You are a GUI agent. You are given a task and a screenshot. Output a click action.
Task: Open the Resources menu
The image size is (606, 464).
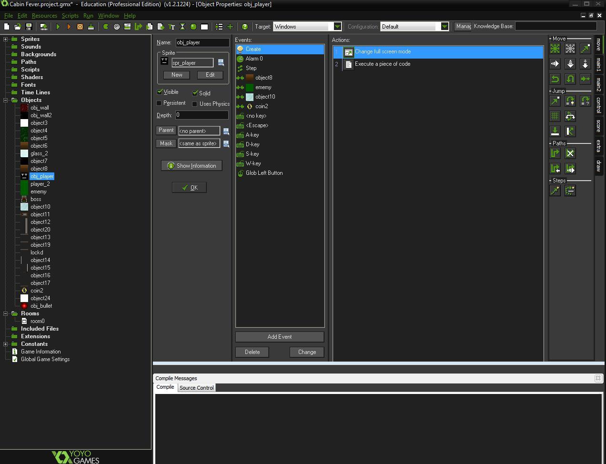pos(44,16)
